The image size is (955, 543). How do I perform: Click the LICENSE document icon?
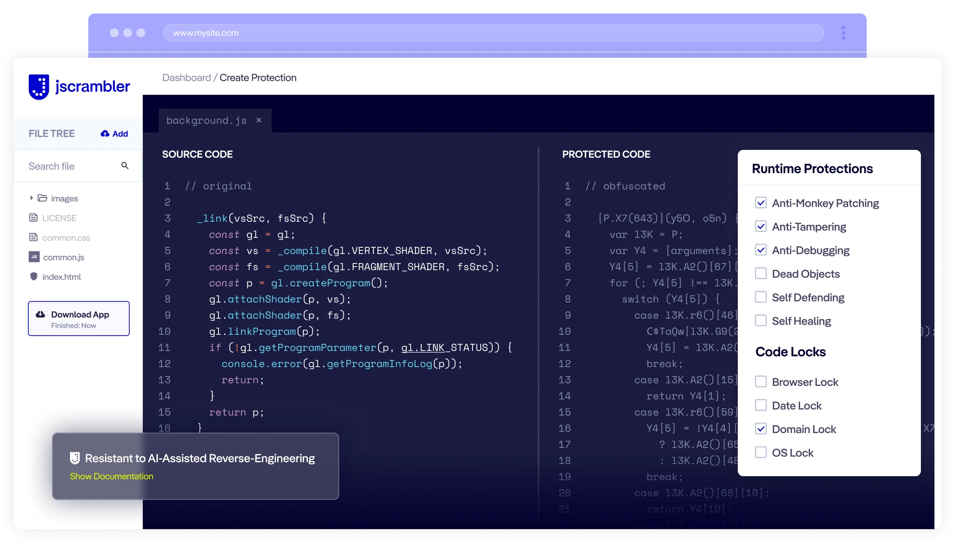point(33,218)
